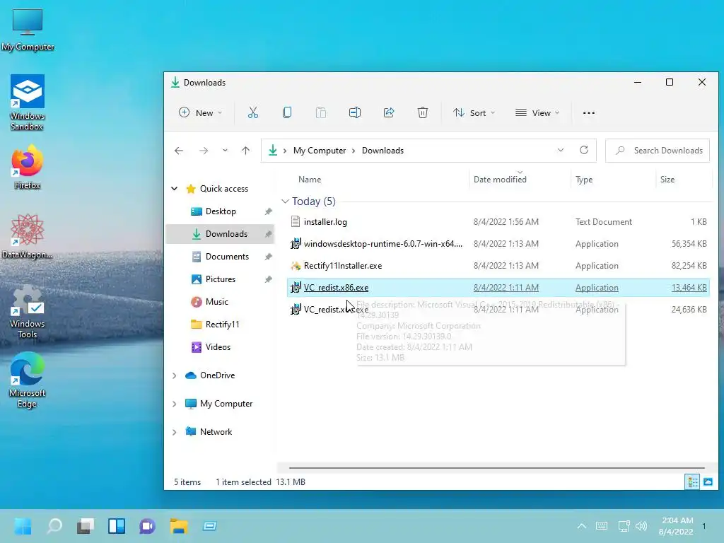Select VC_redist.x86.exe file

pos(498,287)
